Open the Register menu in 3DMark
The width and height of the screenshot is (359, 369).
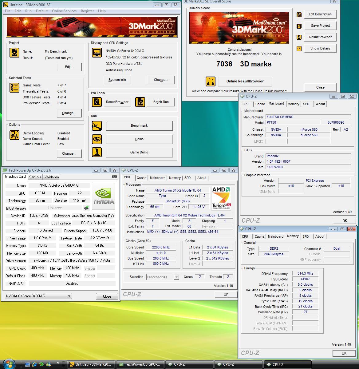[x=87, y=11]
